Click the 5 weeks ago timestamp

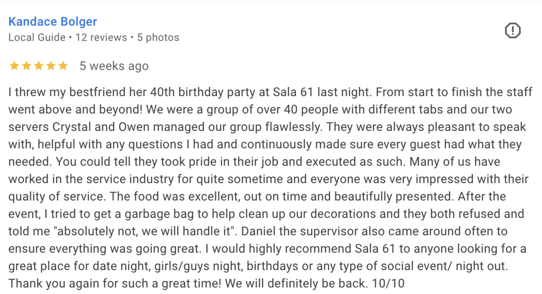114,66
